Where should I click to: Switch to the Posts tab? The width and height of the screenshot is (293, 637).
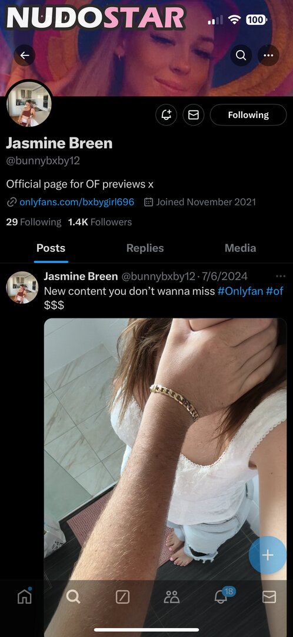coord(51,248)
